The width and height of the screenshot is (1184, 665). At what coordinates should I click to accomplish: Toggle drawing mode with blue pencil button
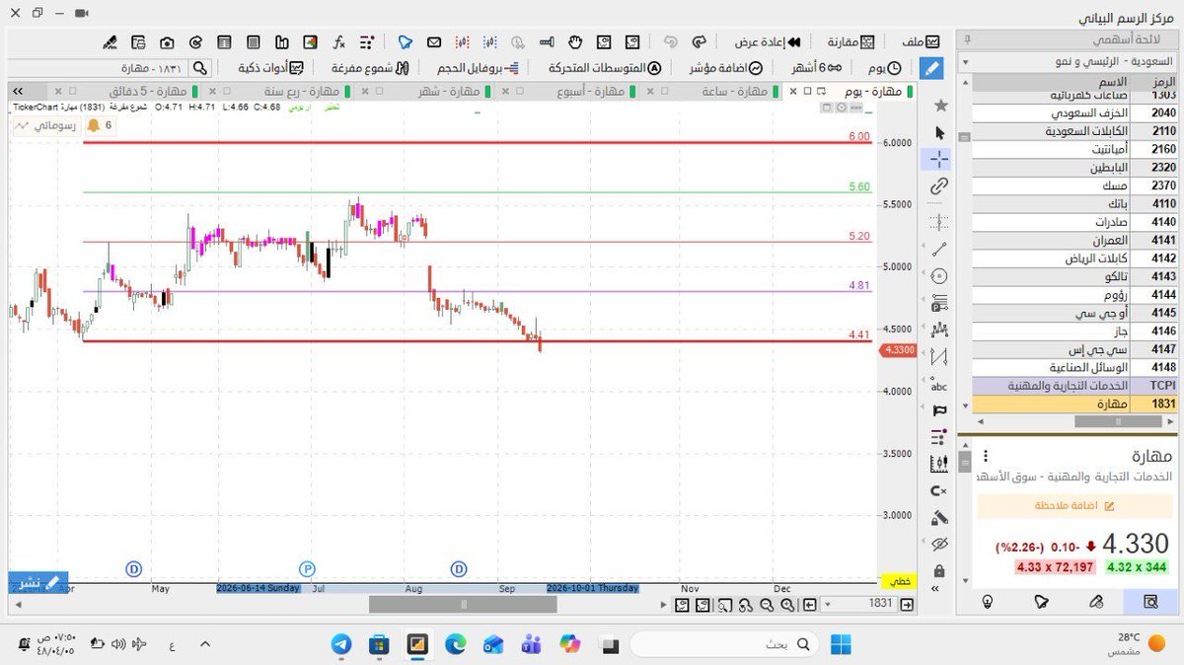coord(930,67)
